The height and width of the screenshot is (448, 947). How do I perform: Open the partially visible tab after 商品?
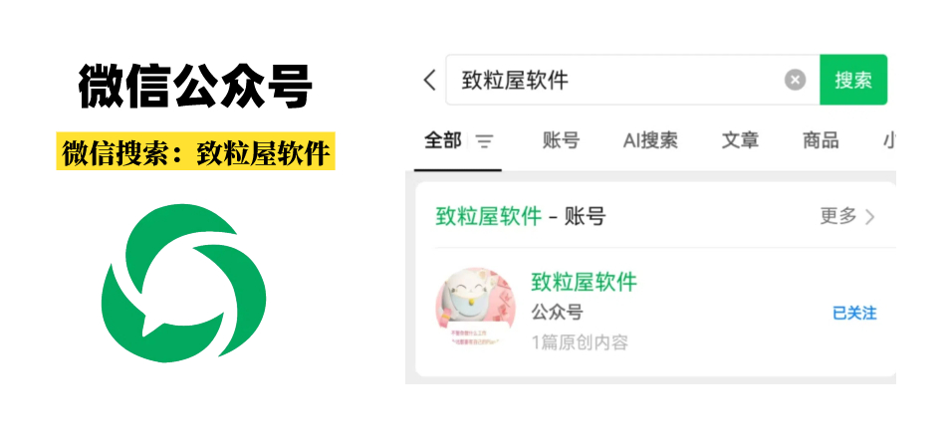889,140
